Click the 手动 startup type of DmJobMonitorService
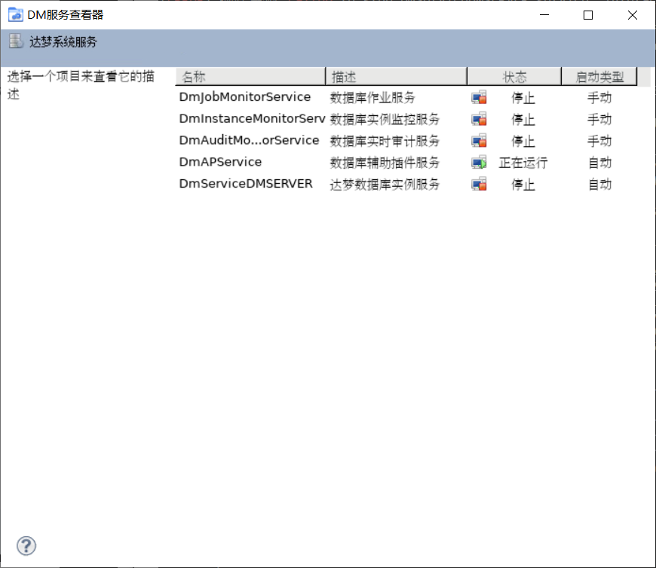Image resolution: width=656 pixels, height=568 pixels. pos(599,98)
